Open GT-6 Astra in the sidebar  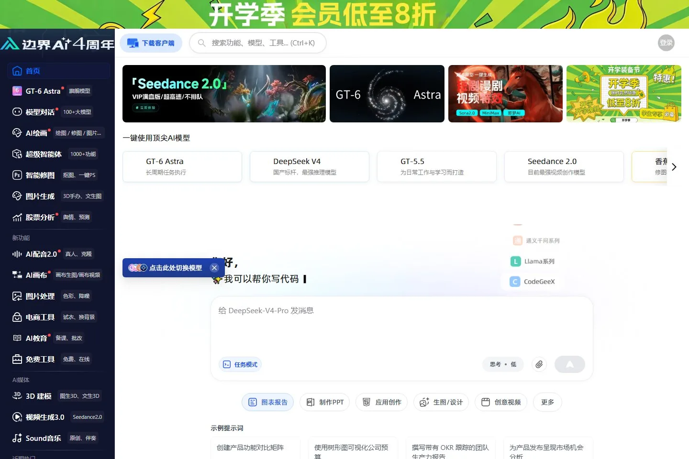tap(43, 91)
